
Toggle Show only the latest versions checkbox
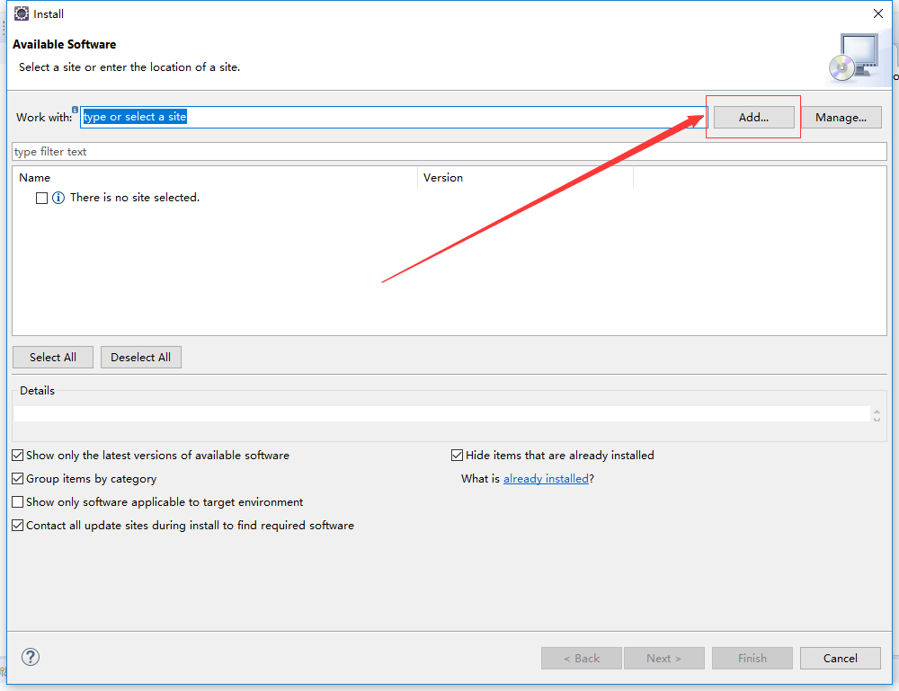[x=18, y=455]
